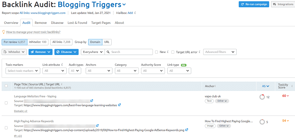
Task: Open external link icon beside best-free-language-learning-websites target
Action: click(x=119, y=105)
